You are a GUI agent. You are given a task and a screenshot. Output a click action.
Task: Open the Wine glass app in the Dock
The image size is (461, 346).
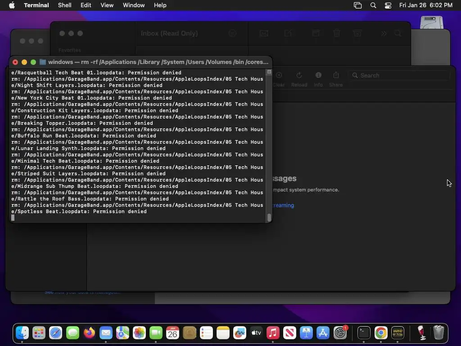421,333
